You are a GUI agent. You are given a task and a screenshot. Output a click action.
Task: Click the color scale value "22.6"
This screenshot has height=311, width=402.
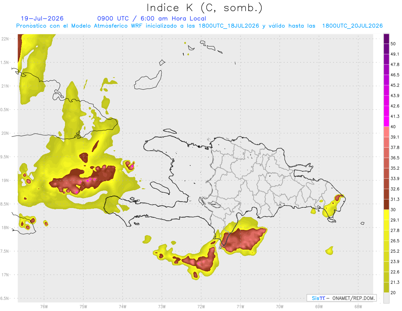tap(395, 272)
